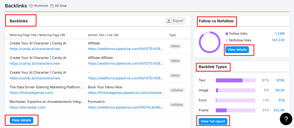Open the first candy.ai/characters/new link
Screen dimensions: 294x128
pyautogui.click(x=35, y=49)
